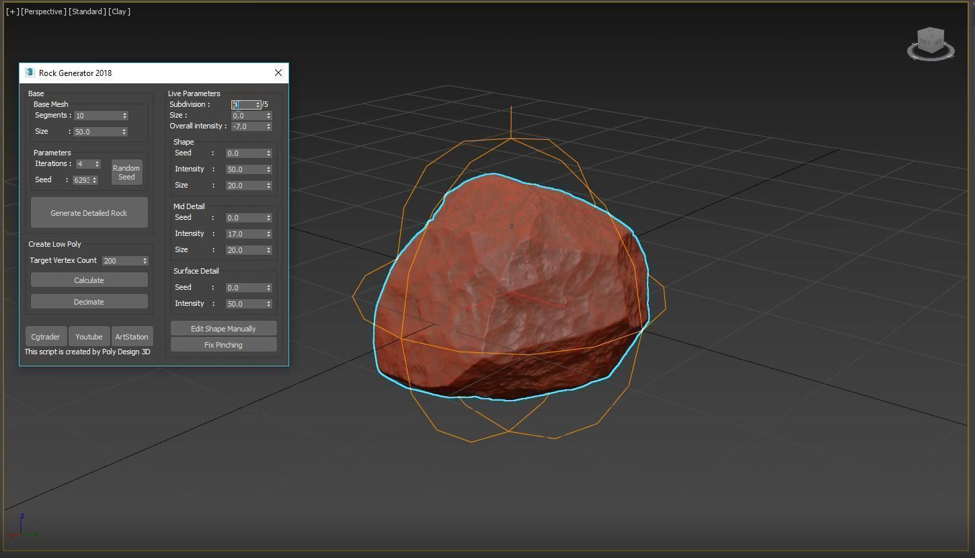Click the Overall intensity spinner arrows
The width and height of the screenshot is (975, 558).
pos(269,126)
